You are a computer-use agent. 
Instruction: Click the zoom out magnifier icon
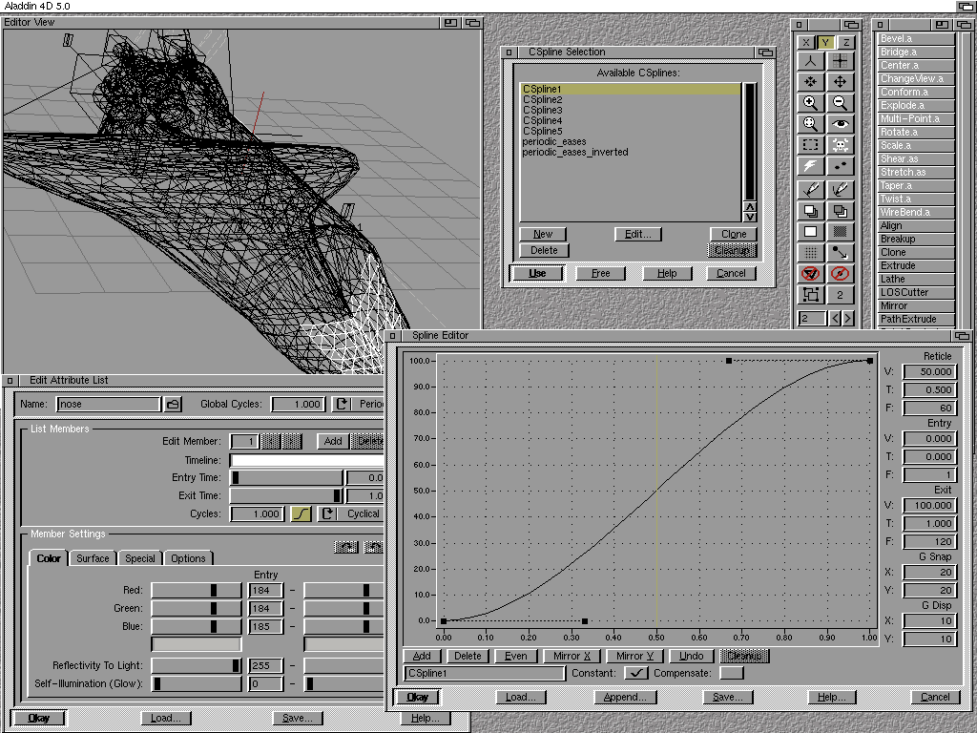(840, 103)
